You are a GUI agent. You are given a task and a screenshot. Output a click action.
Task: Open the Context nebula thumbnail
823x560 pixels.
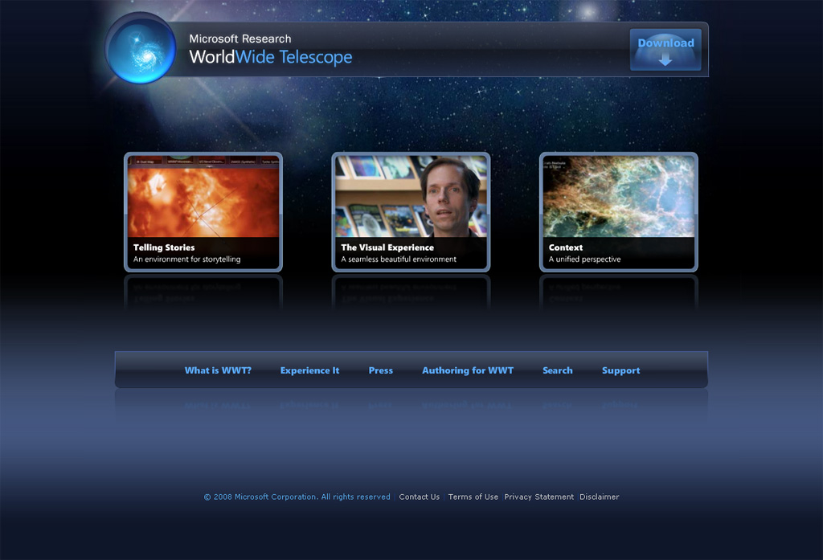click(619, 212)
